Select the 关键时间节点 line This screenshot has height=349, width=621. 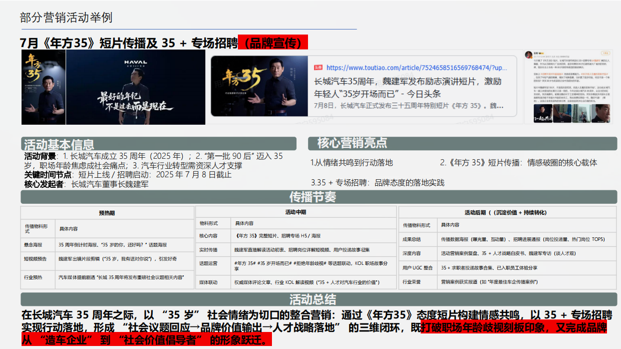coord(128,175)
